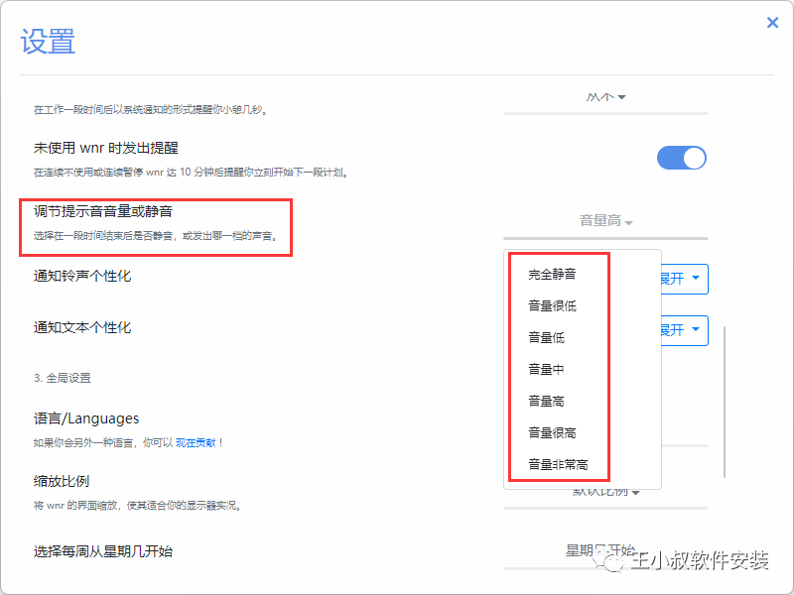Pick the 音量低 option
Image resolution: width=794 pixels, height=595 pixels.
pyautogui.click(x=547, y=337)
